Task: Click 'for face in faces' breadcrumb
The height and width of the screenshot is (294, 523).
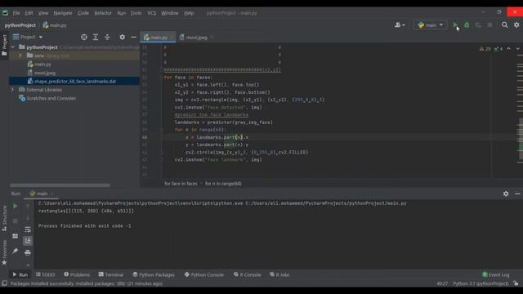Action: (x=181, y=183)
